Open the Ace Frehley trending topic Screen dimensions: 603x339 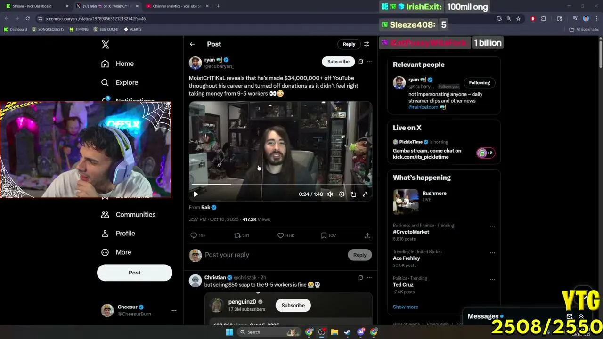(x=407, y=258)
